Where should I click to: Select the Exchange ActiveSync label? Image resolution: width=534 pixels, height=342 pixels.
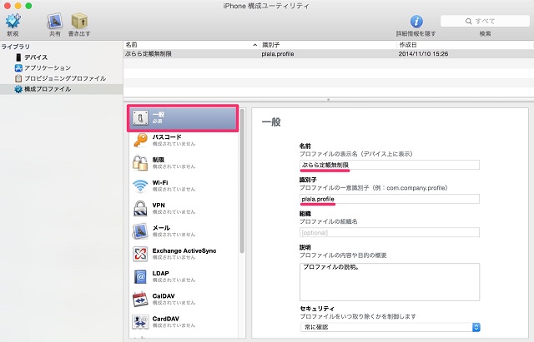(x=184, y=250)
